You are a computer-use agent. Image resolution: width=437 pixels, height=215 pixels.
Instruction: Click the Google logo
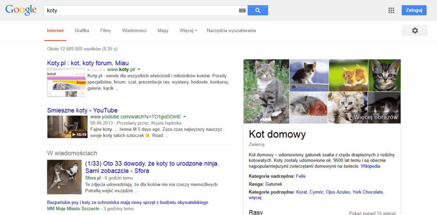pos(21,10)
